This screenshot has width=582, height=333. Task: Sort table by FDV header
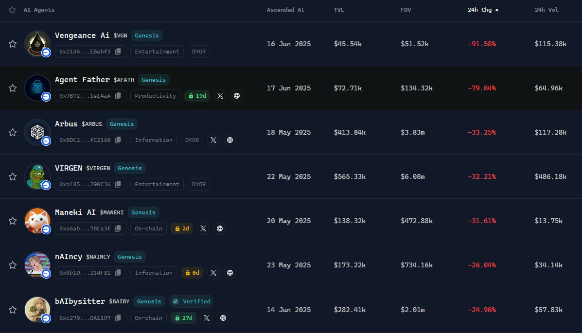click(406, 10)
